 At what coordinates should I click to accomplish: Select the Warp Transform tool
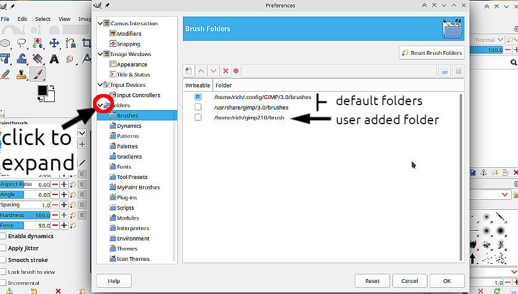click(22, 58)
